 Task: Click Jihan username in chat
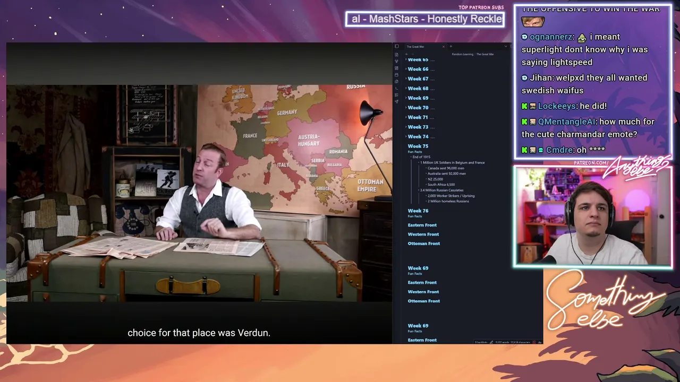pos(541,78)
